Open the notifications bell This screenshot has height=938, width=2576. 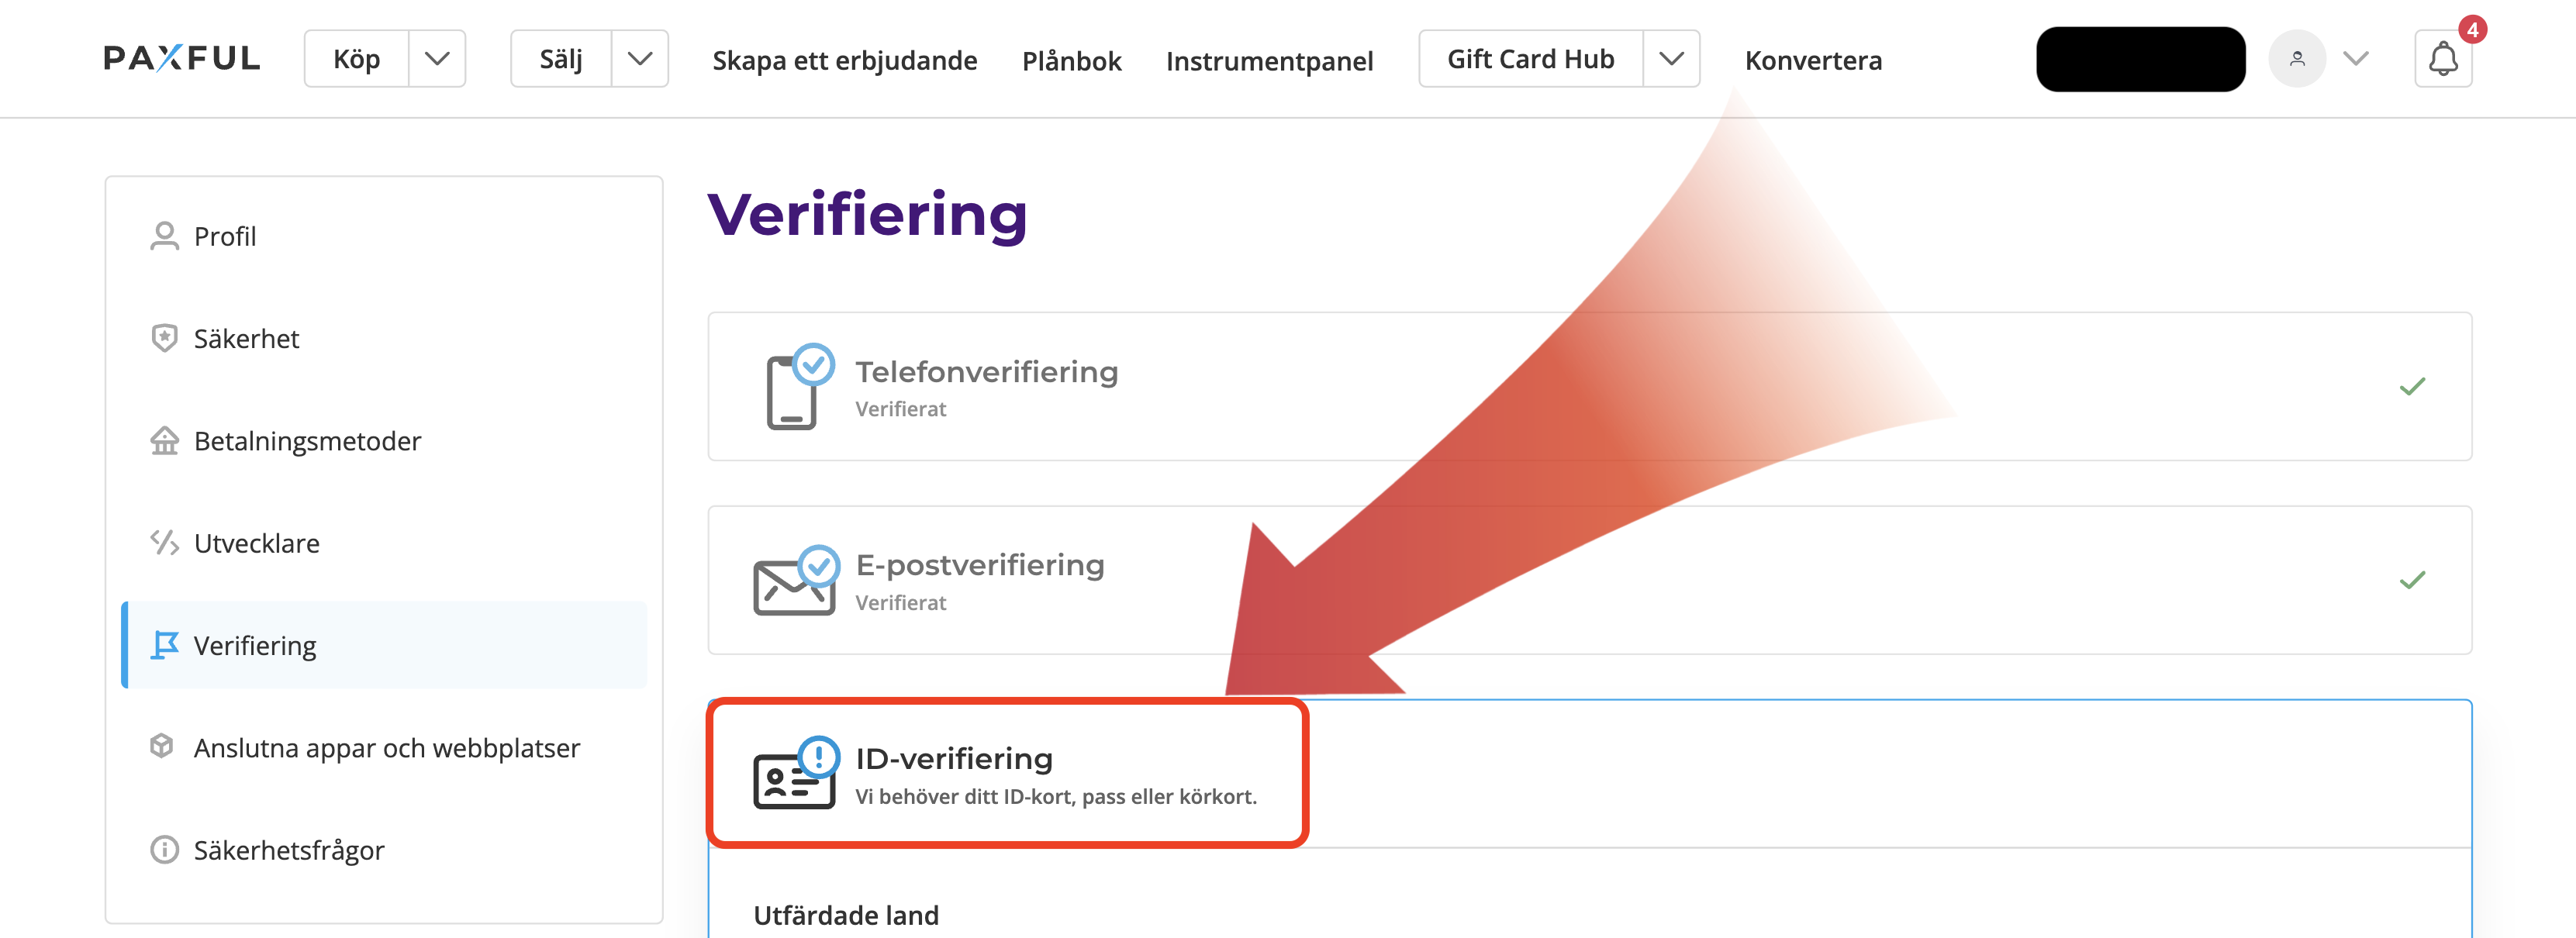tap(2442, 59)
